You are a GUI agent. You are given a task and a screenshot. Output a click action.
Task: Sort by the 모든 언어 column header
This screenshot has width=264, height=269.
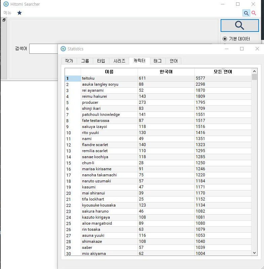[223, 72]
